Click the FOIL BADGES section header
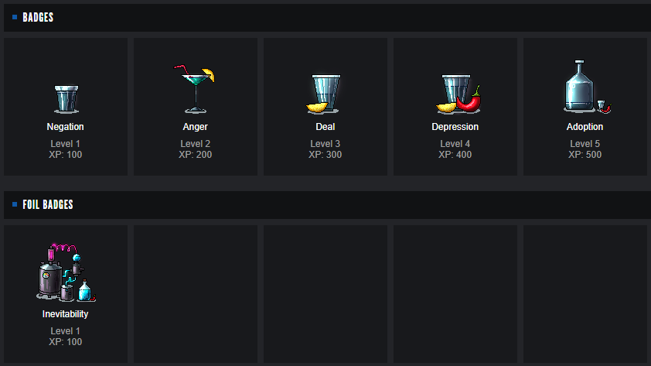 coord(48,204)
